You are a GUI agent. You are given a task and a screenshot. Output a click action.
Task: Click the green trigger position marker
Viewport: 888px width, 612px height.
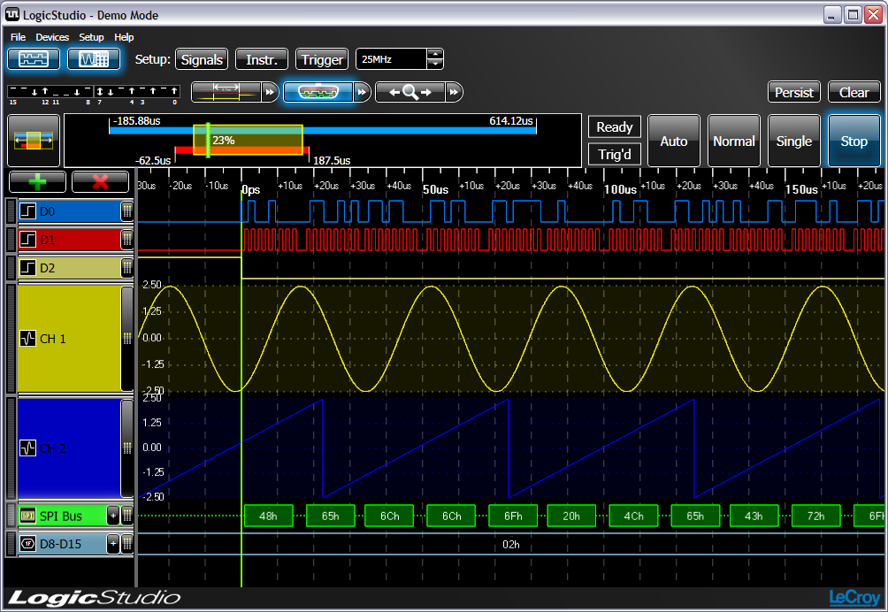pos(208,140)
